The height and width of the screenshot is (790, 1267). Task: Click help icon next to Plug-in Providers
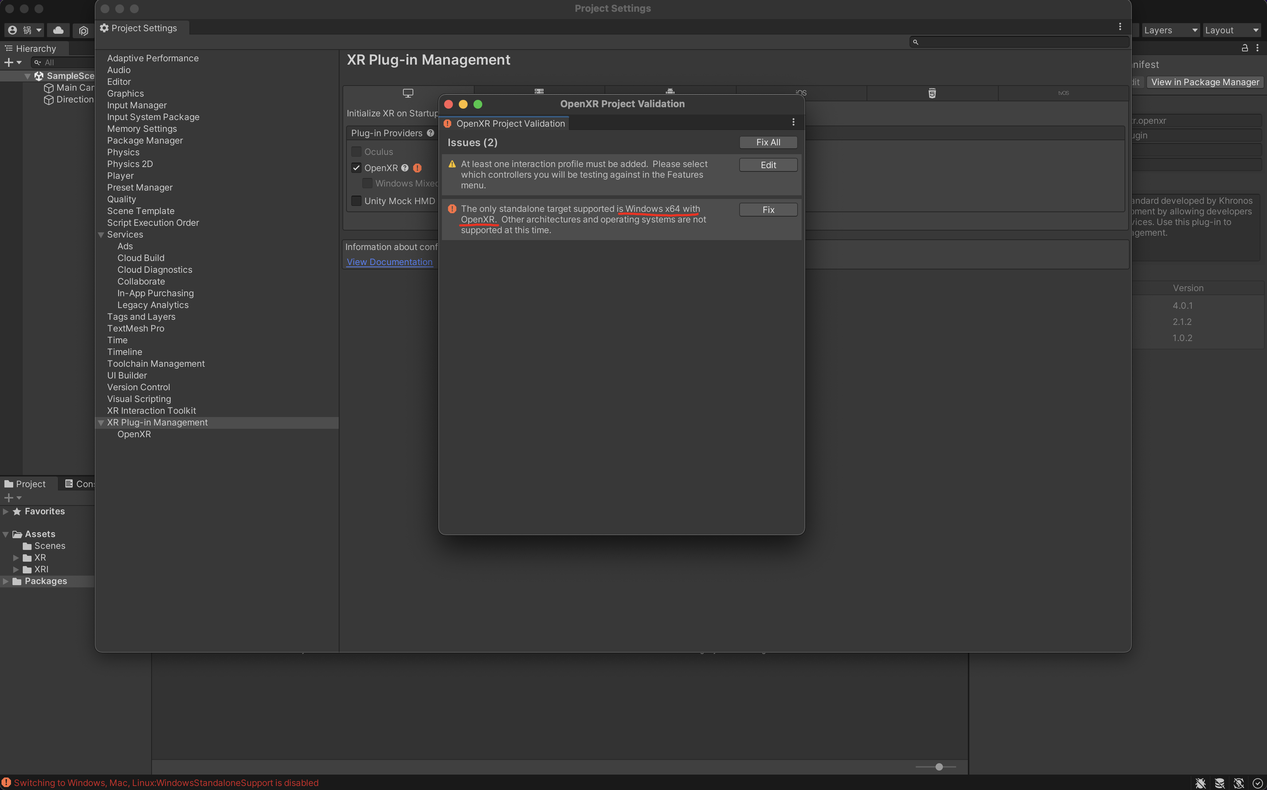pyautogui.click(x=430, y=133)
